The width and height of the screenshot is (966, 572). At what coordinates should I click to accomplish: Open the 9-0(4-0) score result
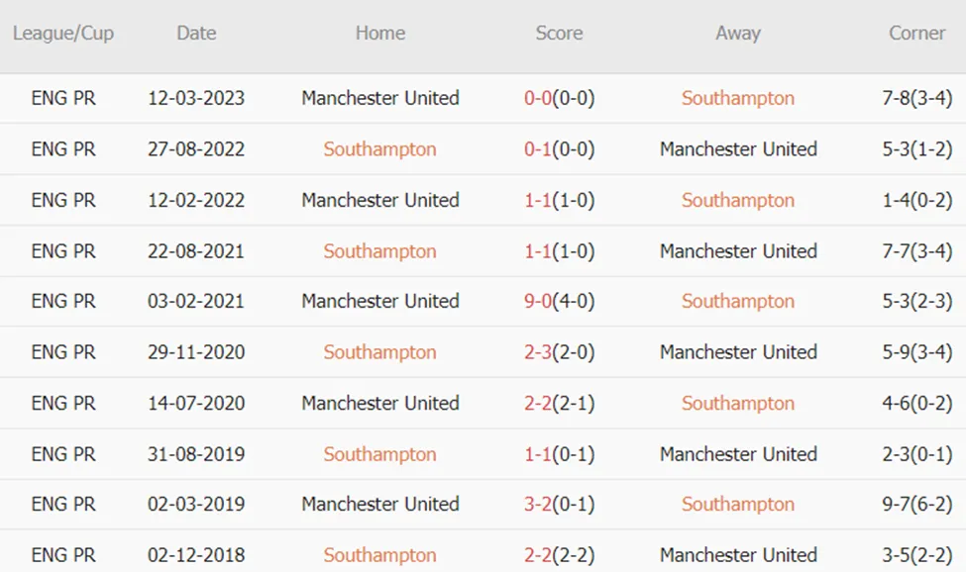pyautogui.click(x=559, y=302)
